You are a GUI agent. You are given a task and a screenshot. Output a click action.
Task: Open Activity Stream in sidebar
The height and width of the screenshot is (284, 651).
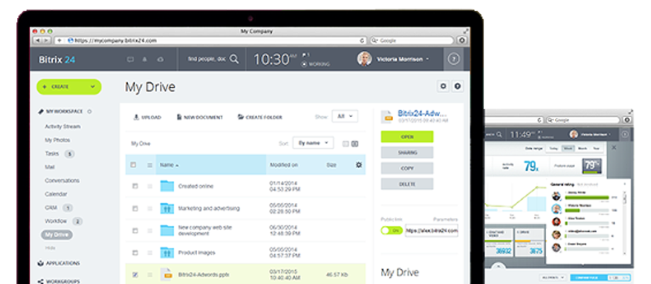coord(63,126)
